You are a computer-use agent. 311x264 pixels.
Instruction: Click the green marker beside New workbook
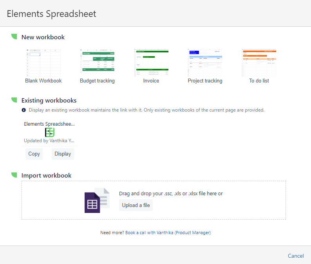click(14, 37)
